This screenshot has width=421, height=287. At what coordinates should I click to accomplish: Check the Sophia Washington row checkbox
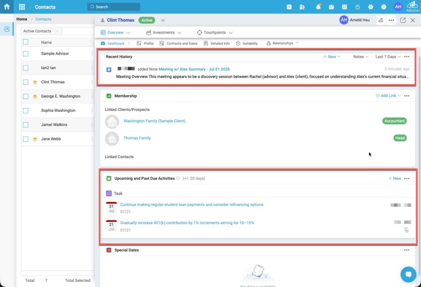point(25,111)
